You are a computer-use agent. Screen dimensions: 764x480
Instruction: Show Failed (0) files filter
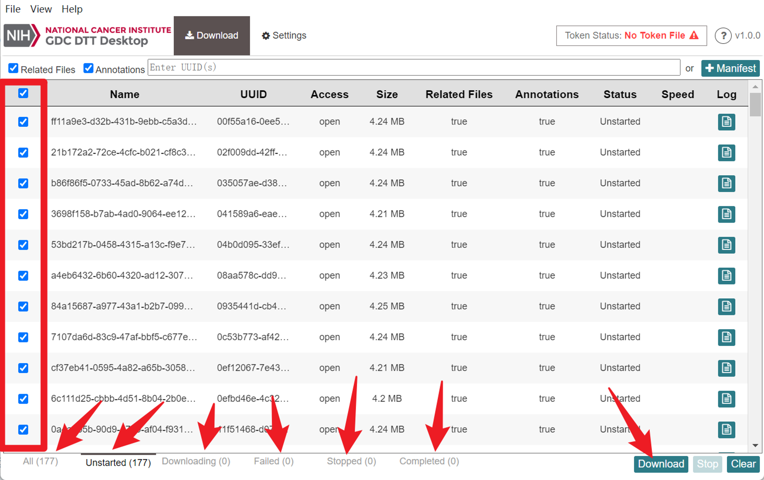tap(274, 461)
